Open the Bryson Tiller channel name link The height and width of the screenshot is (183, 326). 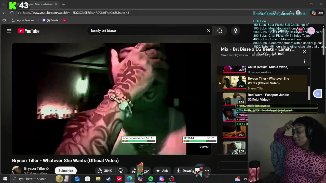click(35, 169)
